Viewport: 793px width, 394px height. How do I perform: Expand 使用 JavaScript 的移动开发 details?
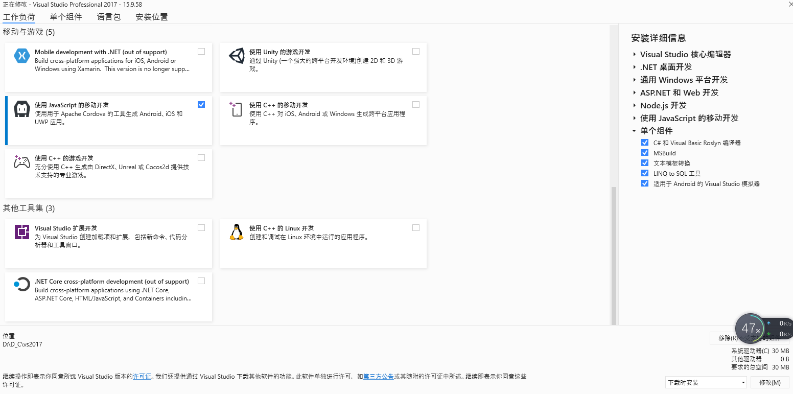click(x=634, y=118)
